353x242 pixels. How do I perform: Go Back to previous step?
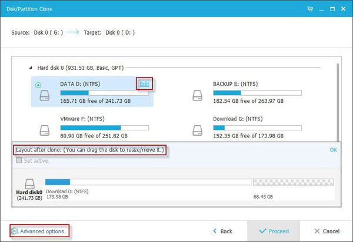point(222,231)
